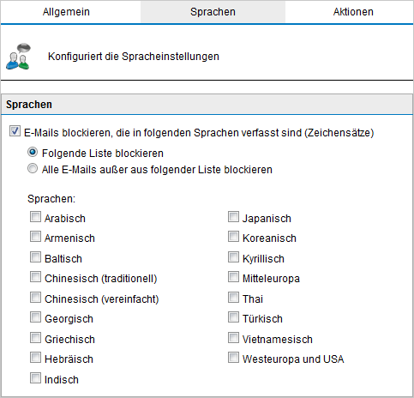
Task: Tick the Armenisch checkbox
Action: coord(35,237)
